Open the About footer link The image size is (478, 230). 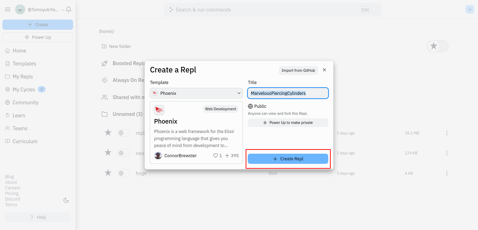tap(11, 182)
